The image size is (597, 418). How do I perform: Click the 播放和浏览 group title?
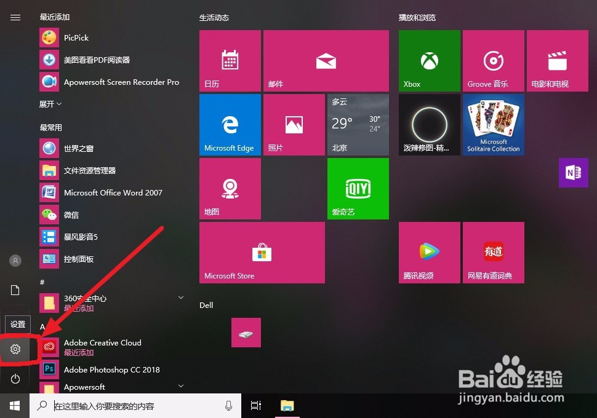click(x=417, y=17)
